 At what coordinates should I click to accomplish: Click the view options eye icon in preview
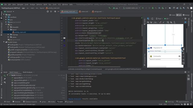148,22
